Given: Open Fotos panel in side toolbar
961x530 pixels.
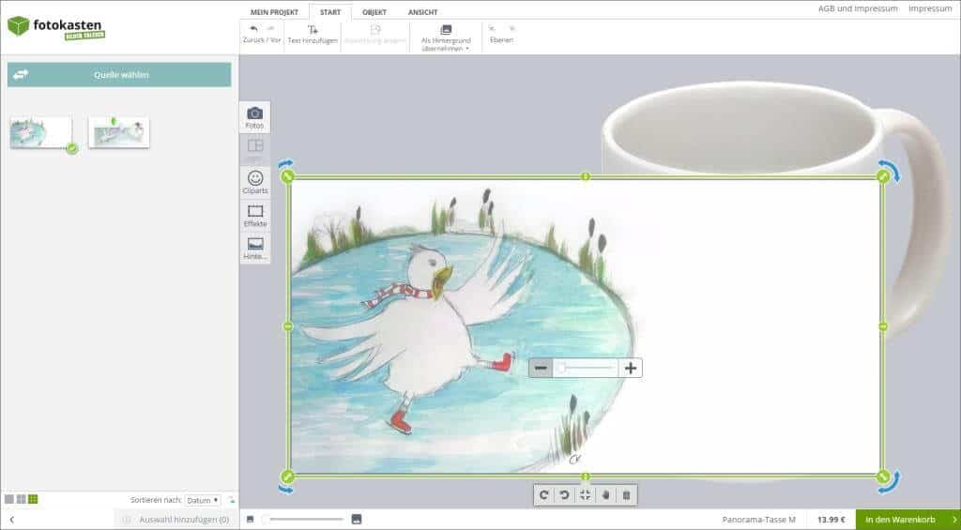Looking at the screenshot, I should [255, 117].
